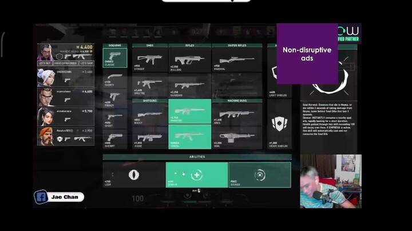Buy the Stinger SMG
Screen dimensions: 412x231
(x=150, y=60)
